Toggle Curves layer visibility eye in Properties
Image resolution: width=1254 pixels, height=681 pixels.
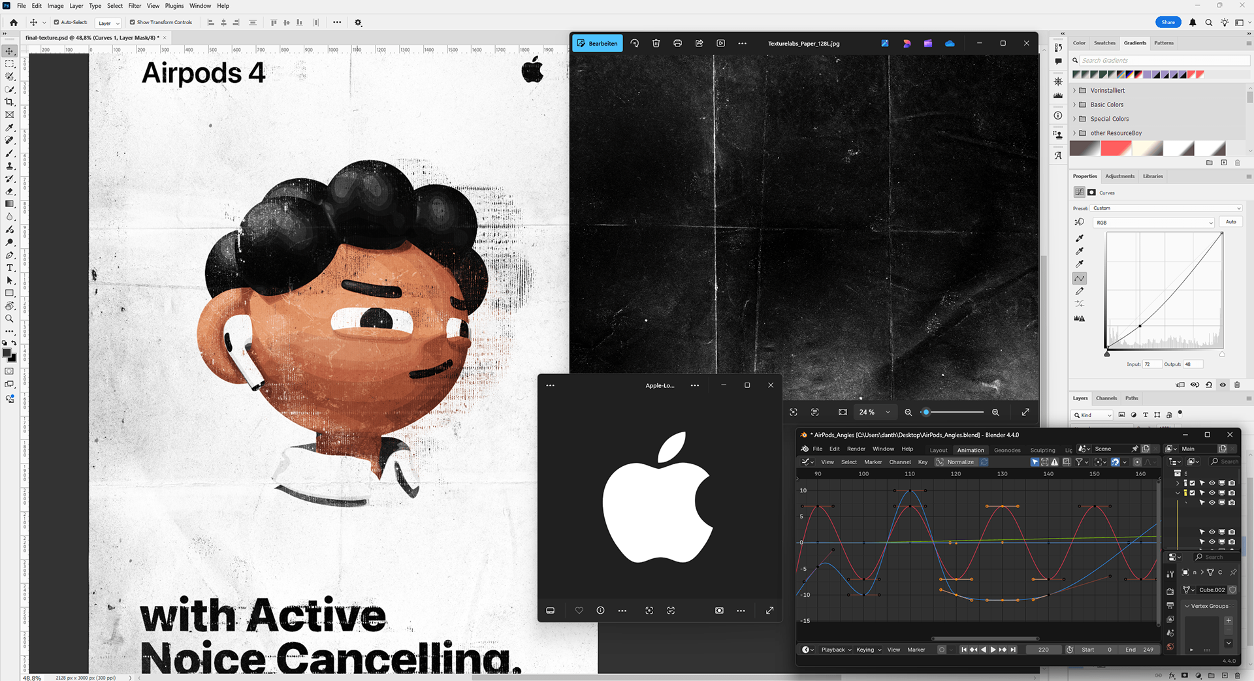1223,385
